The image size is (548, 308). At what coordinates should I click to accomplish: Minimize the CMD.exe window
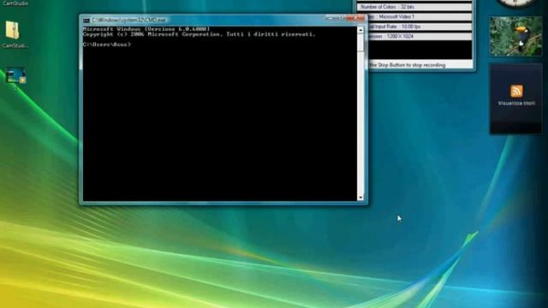pyautogui.click(x=331, y=18)
